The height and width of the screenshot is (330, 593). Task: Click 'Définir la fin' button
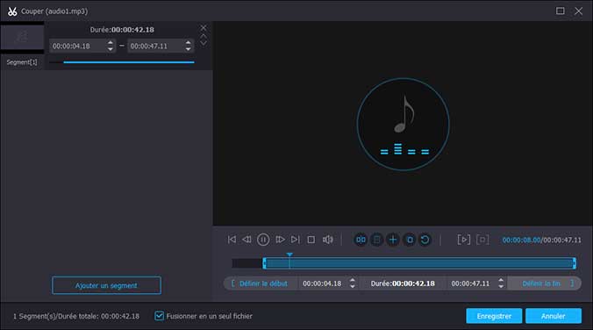pyautogui.click(x=545, y=283)
